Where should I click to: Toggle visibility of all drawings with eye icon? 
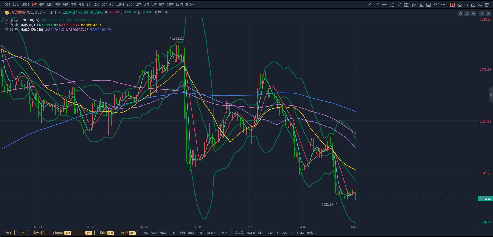click(x=480, y=4)
